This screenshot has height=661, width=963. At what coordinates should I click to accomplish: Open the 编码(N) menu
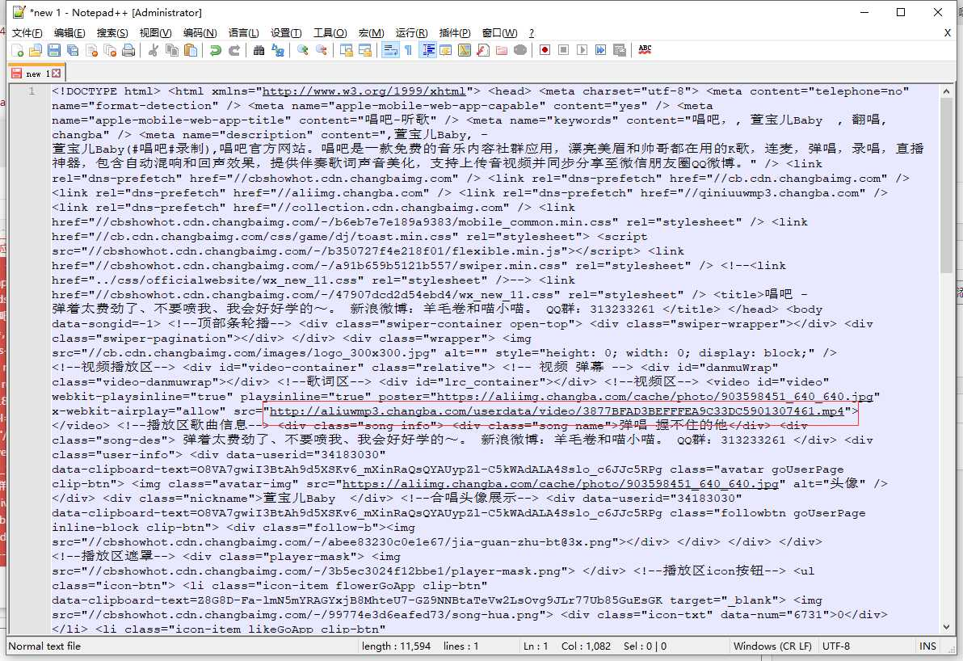[x=200, y=32]
